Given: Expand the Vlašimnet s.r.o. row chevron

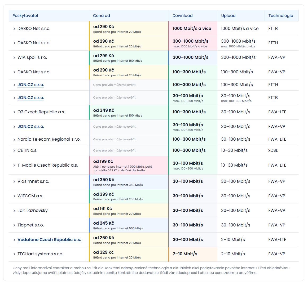Looking at the screenshot, I should coord(14,181).
